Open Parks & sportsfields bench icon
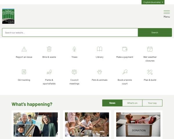This screenshot has width=174, height=139. (49, 72)
